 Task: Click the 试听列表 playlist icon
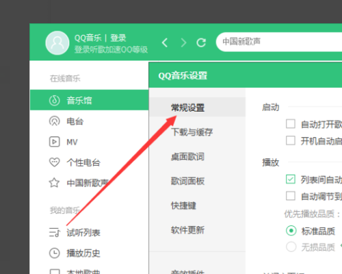click(55, 232)
